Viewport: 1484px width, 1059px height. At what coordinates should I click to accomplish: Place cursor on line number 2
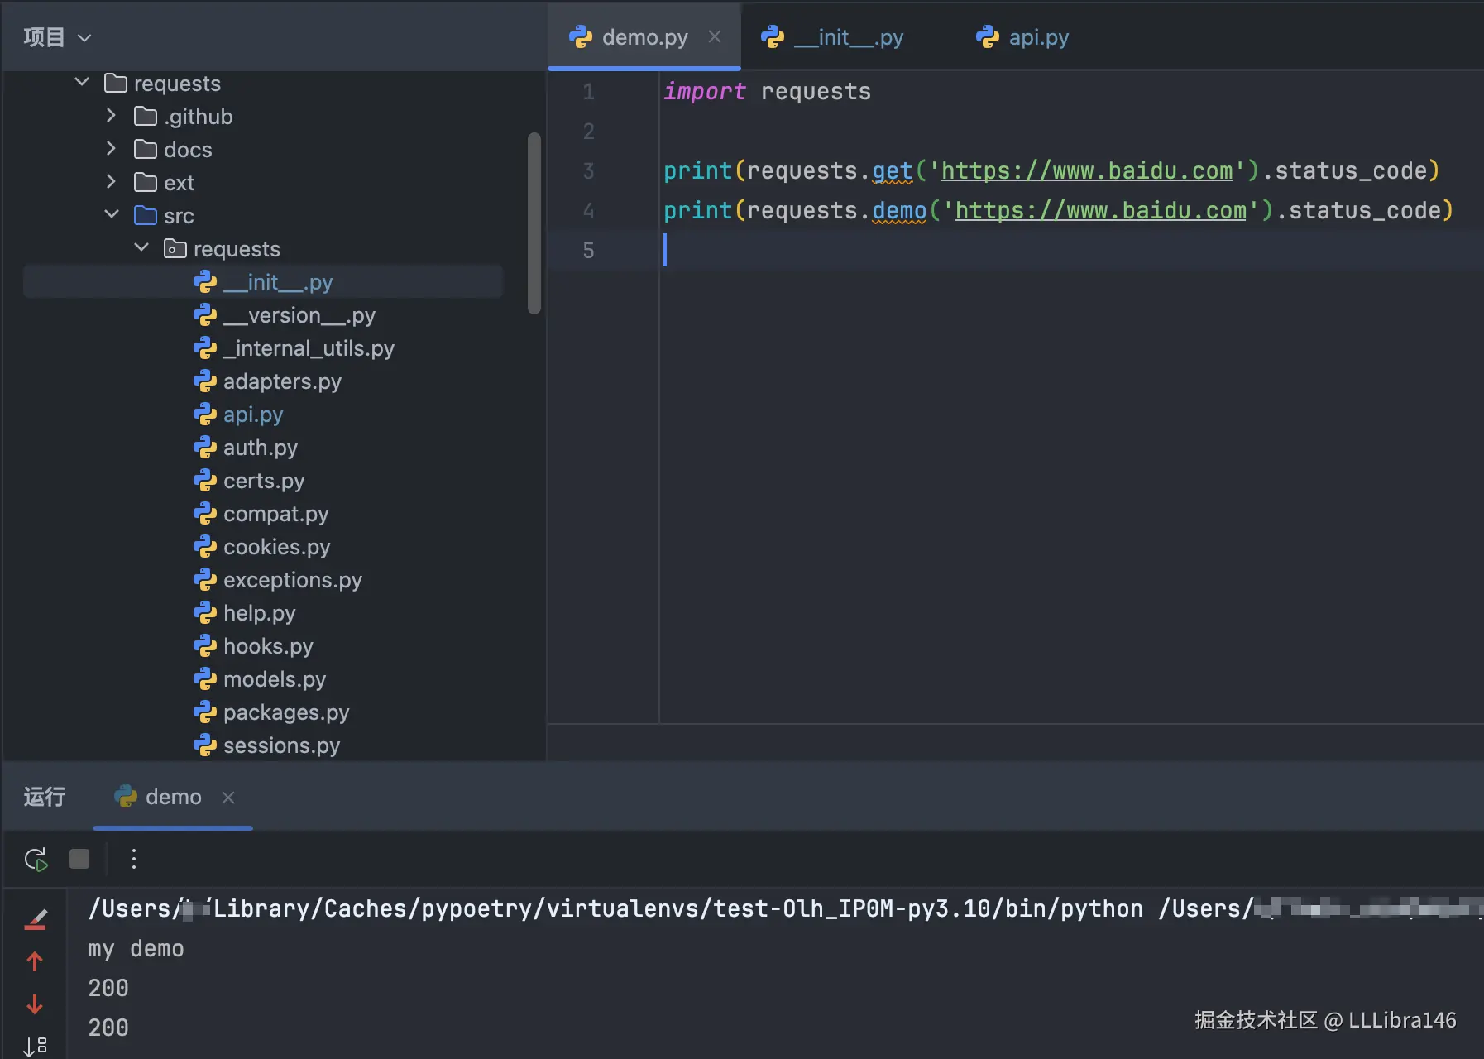(588, 131)
